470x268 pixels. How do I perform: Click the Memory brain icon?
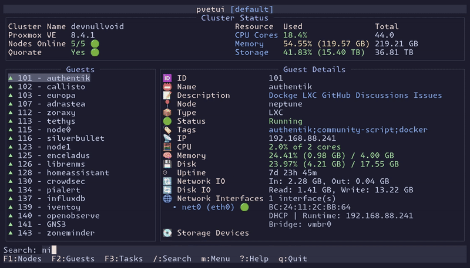coord(167,155)
